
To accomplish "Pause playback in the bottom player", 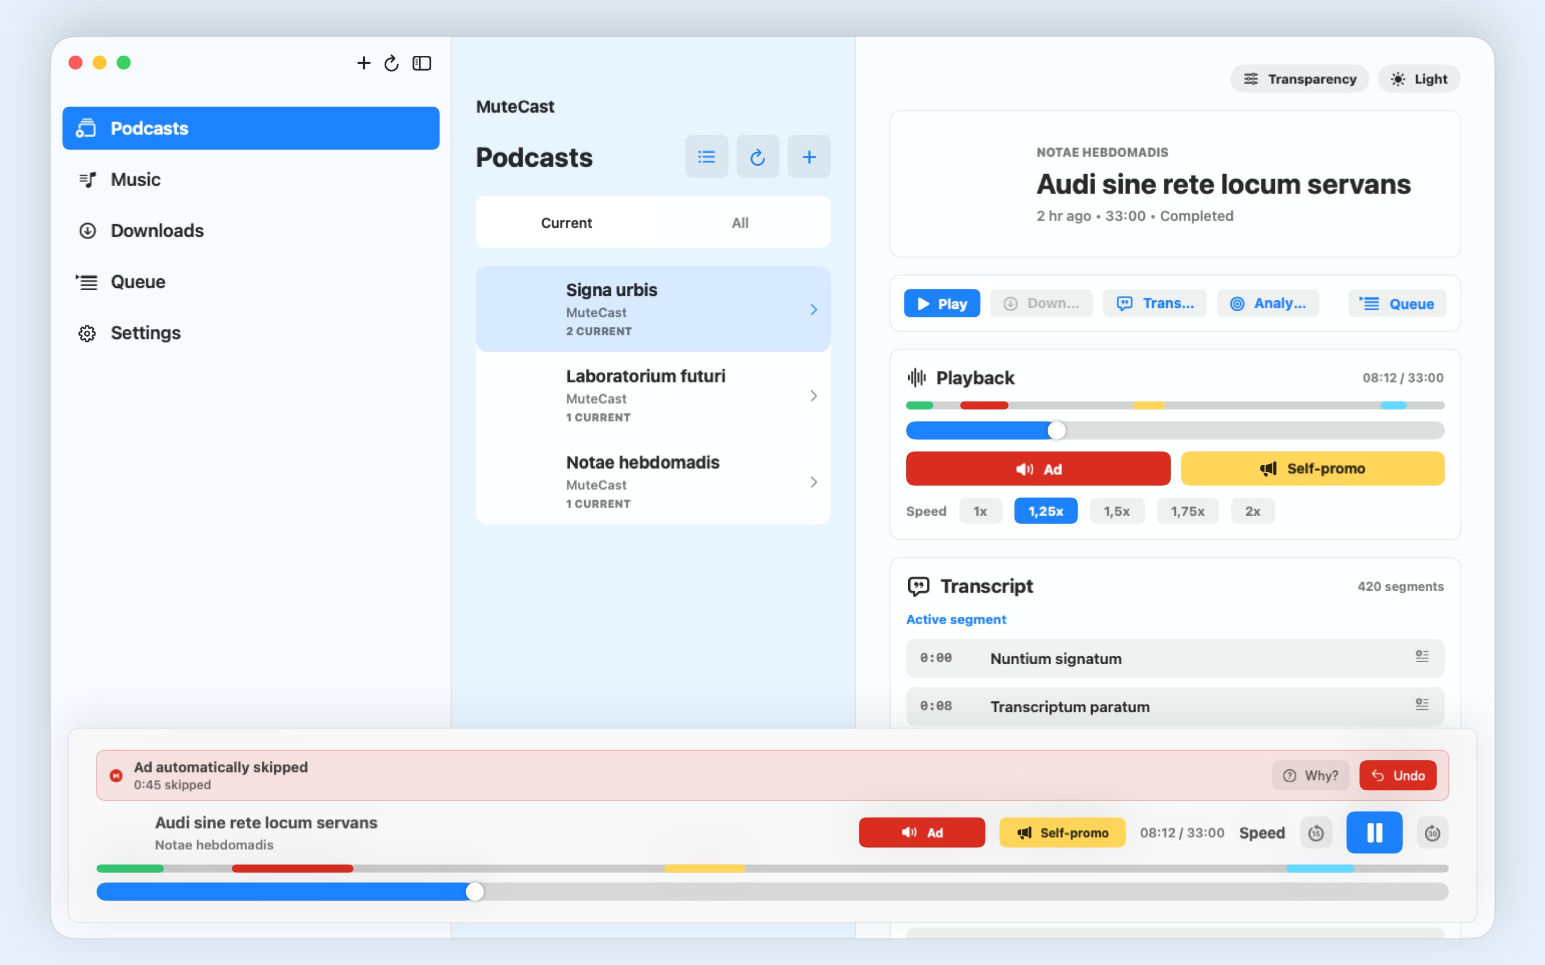I will (x=1374, y=832).
